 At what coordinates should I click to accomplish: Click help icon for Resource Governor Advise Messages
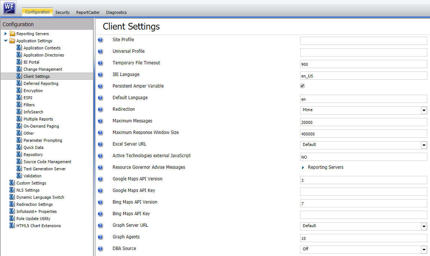[x=101, y=167]
